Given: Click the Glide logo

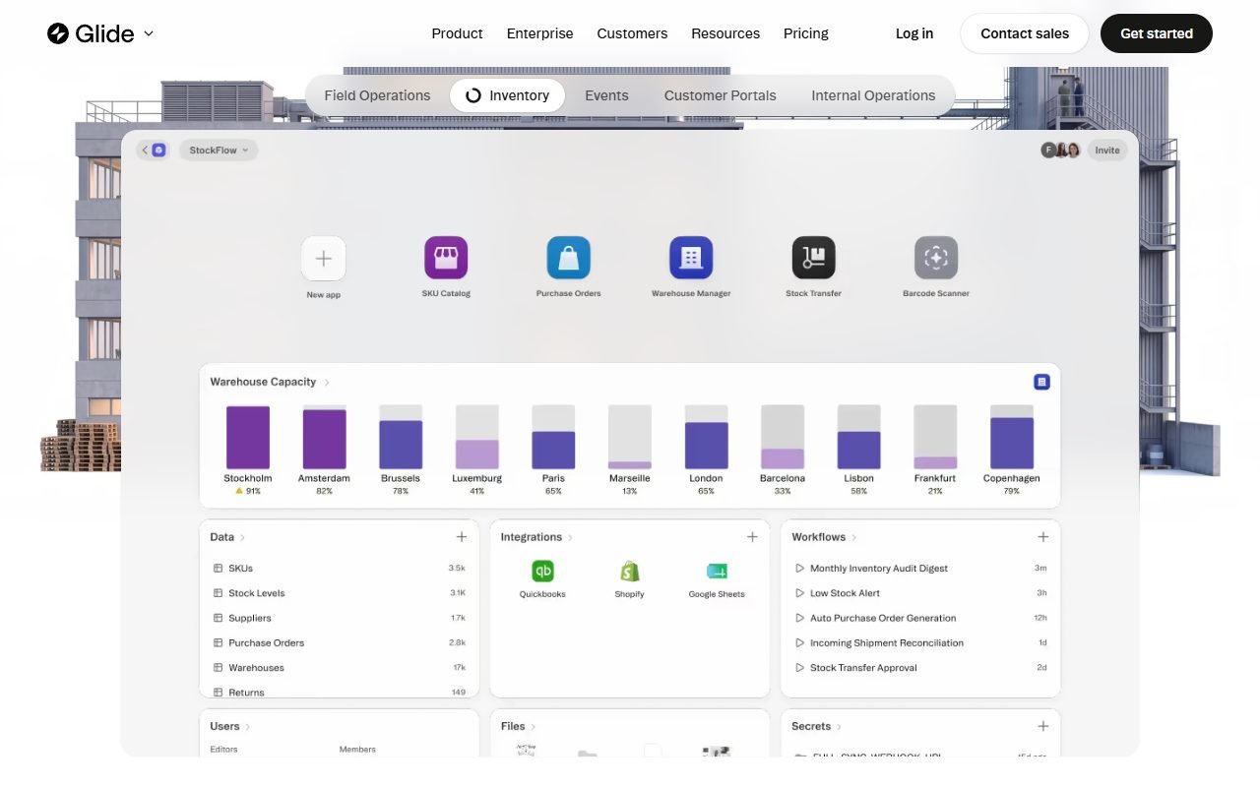Looking at the screenshot, I should pyautogui.click(x=91, y=33).
